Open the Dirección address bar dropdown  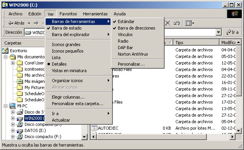click(x=218, y=32)
